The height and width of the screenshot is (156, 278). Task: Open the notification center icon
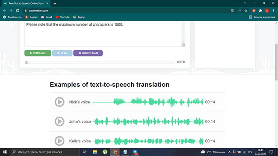(x=271, y=152)
